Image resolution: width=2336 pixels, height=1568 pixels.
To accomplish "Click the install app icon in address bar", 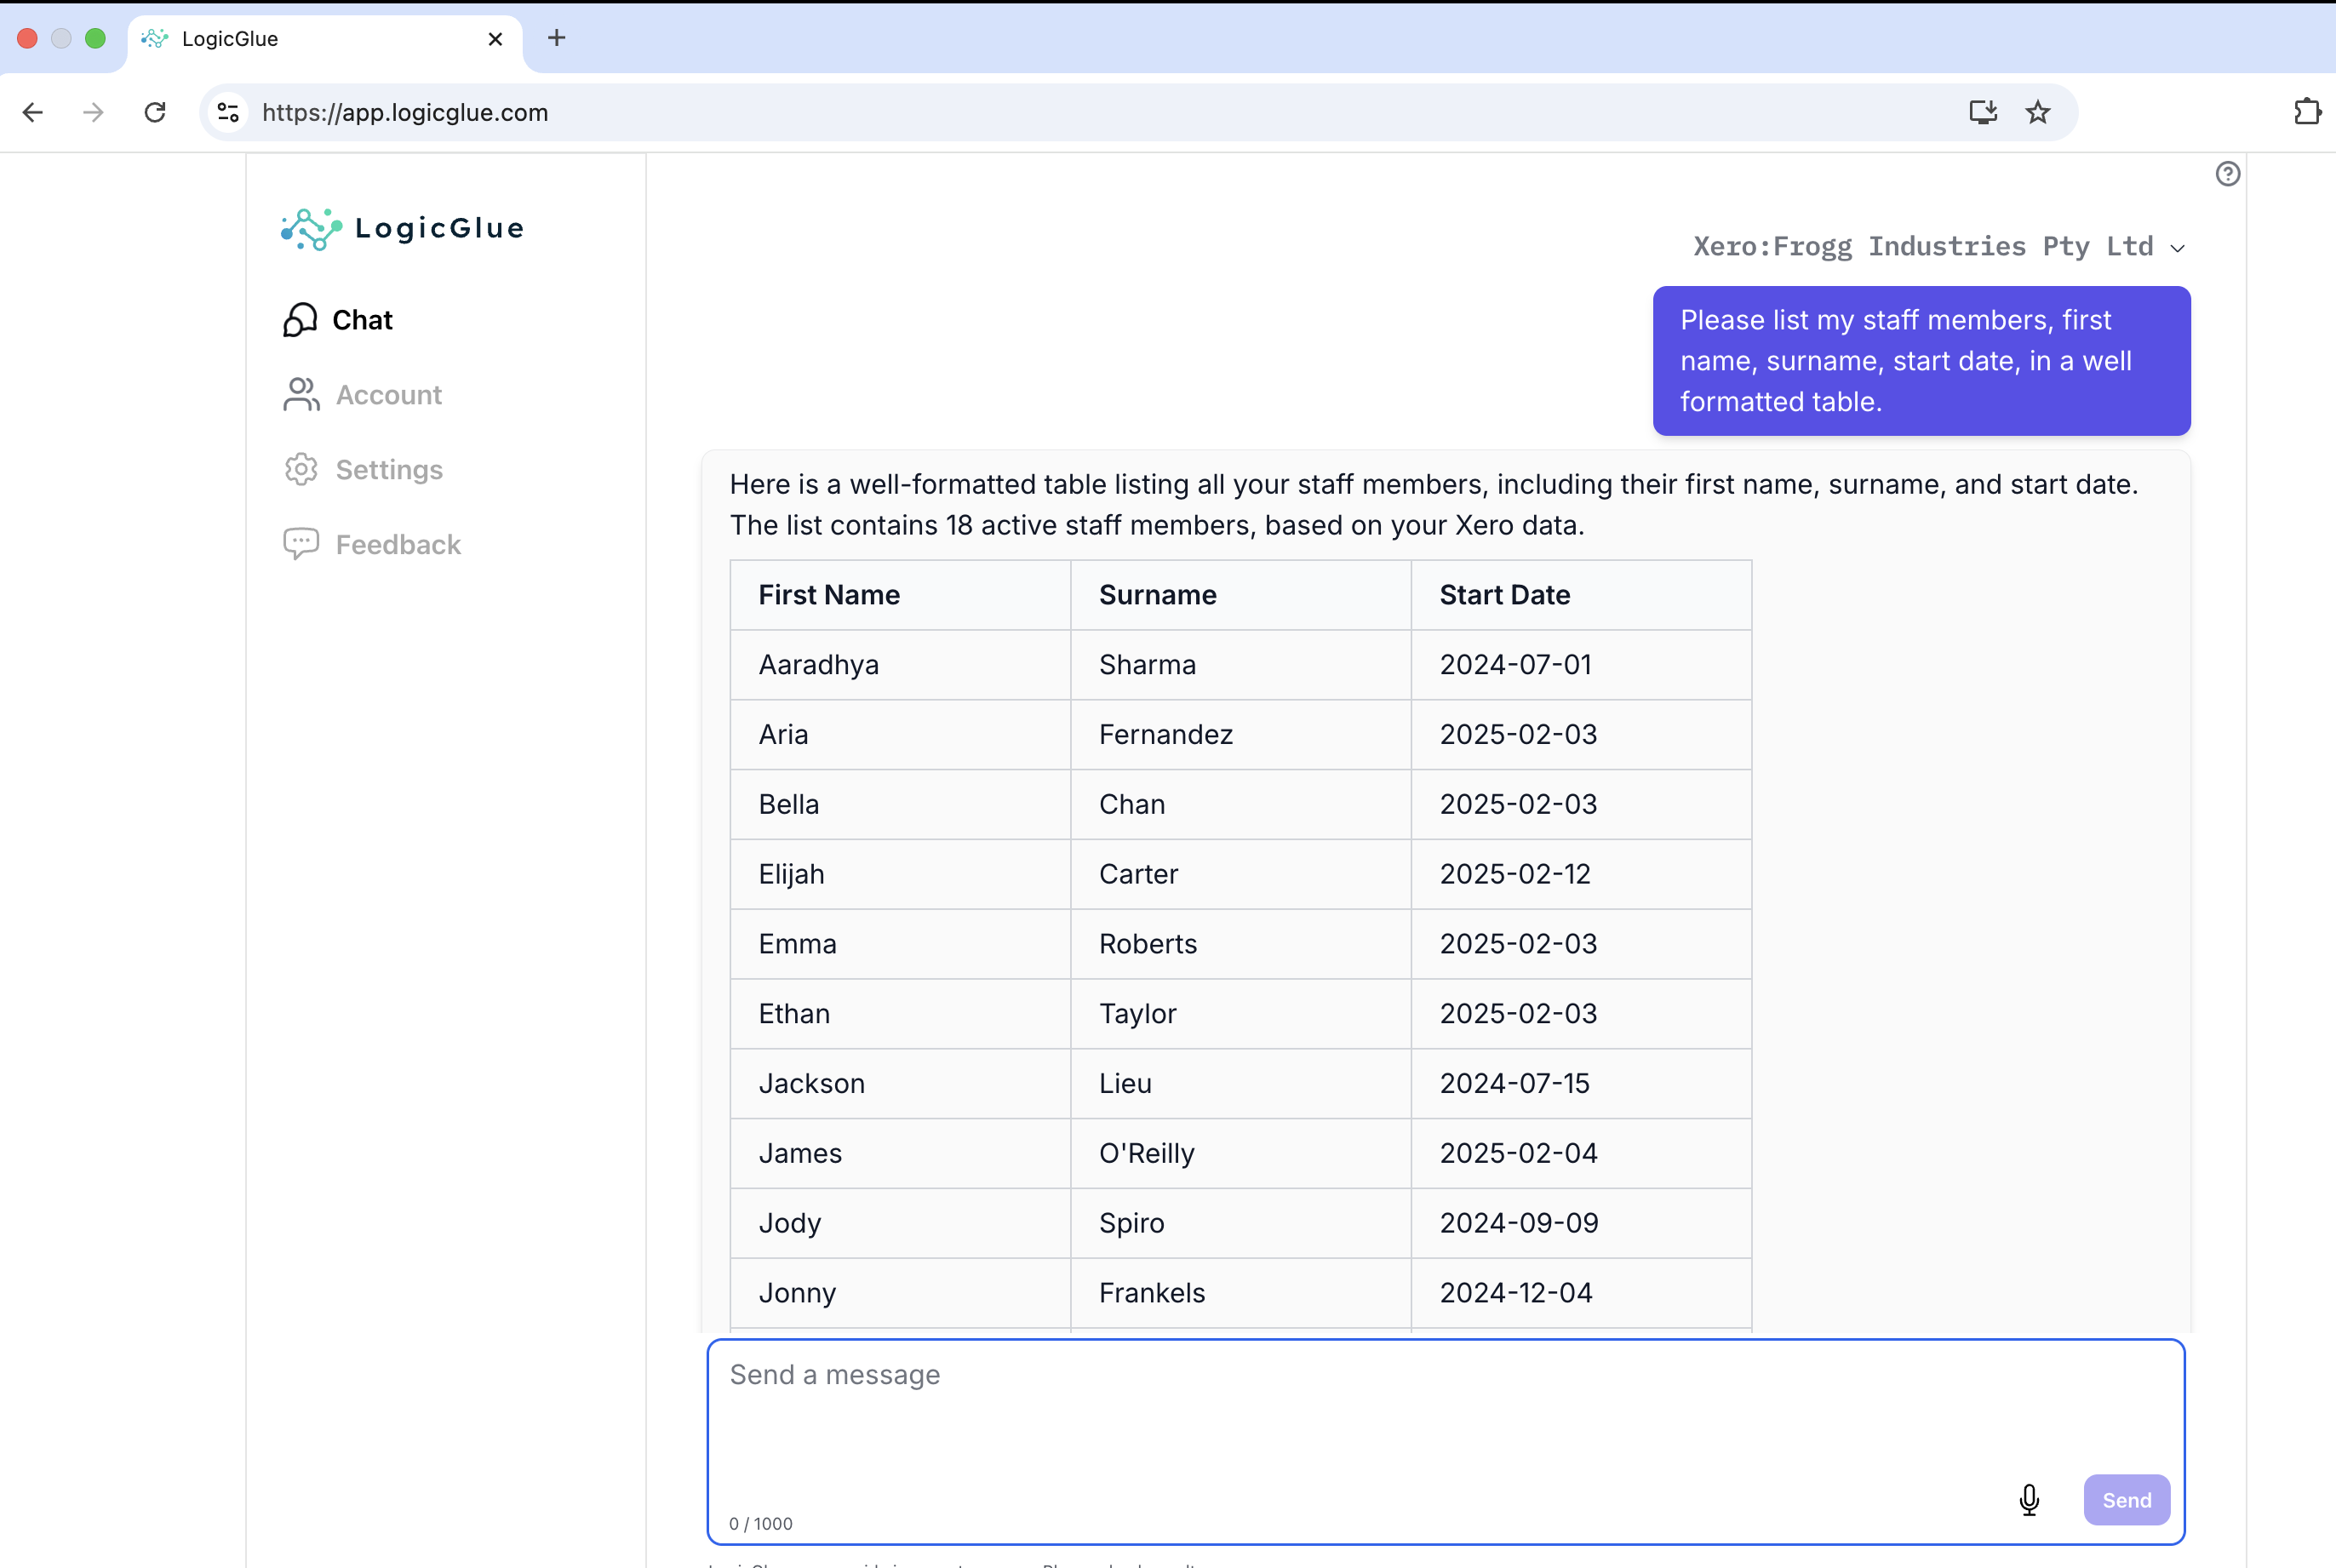I will pyautogui.click(x=1983, y=112).
